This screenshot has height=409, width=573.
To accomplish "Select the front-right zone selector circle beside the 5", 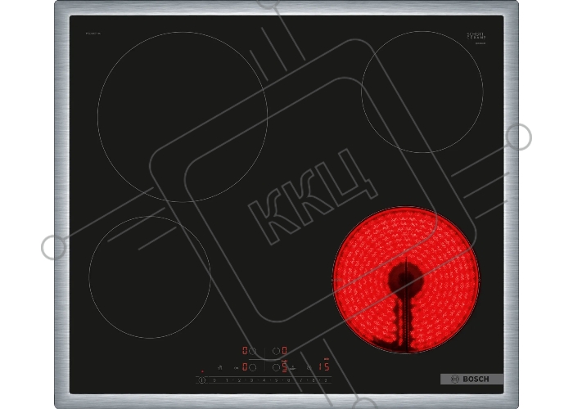I will pyautogui.click(x=277, y=367).
